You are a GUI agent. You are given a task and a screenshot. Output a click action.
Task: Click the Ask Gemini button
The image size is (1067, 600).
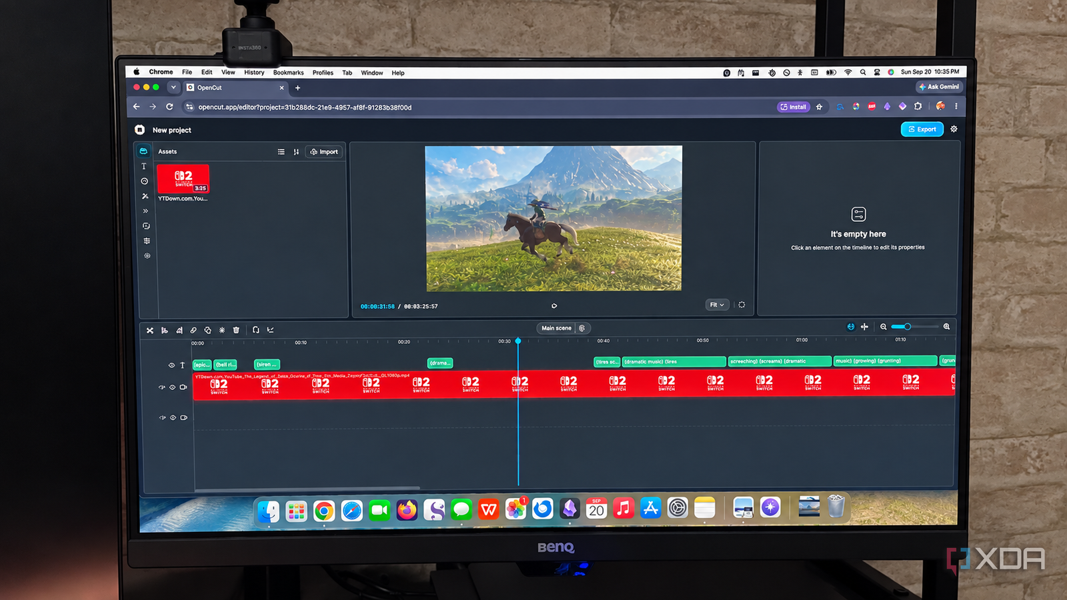click(x=939, y=87)
